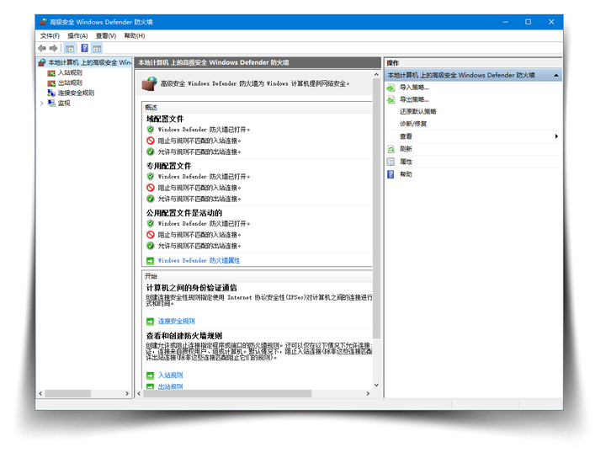The width and height of the screenshot is (606, 458).
Task: Close the firewall window
Action: point(551,22)
